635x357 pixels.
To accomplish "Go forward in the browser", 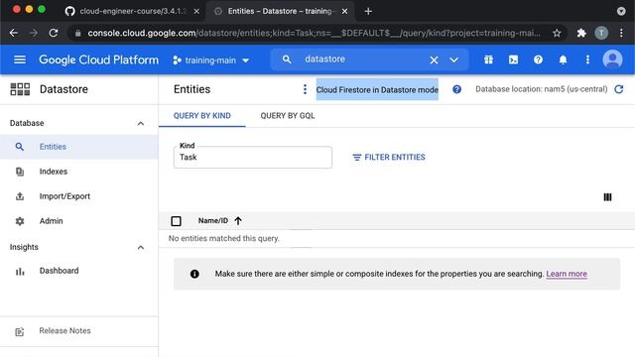I will point(33,33).
